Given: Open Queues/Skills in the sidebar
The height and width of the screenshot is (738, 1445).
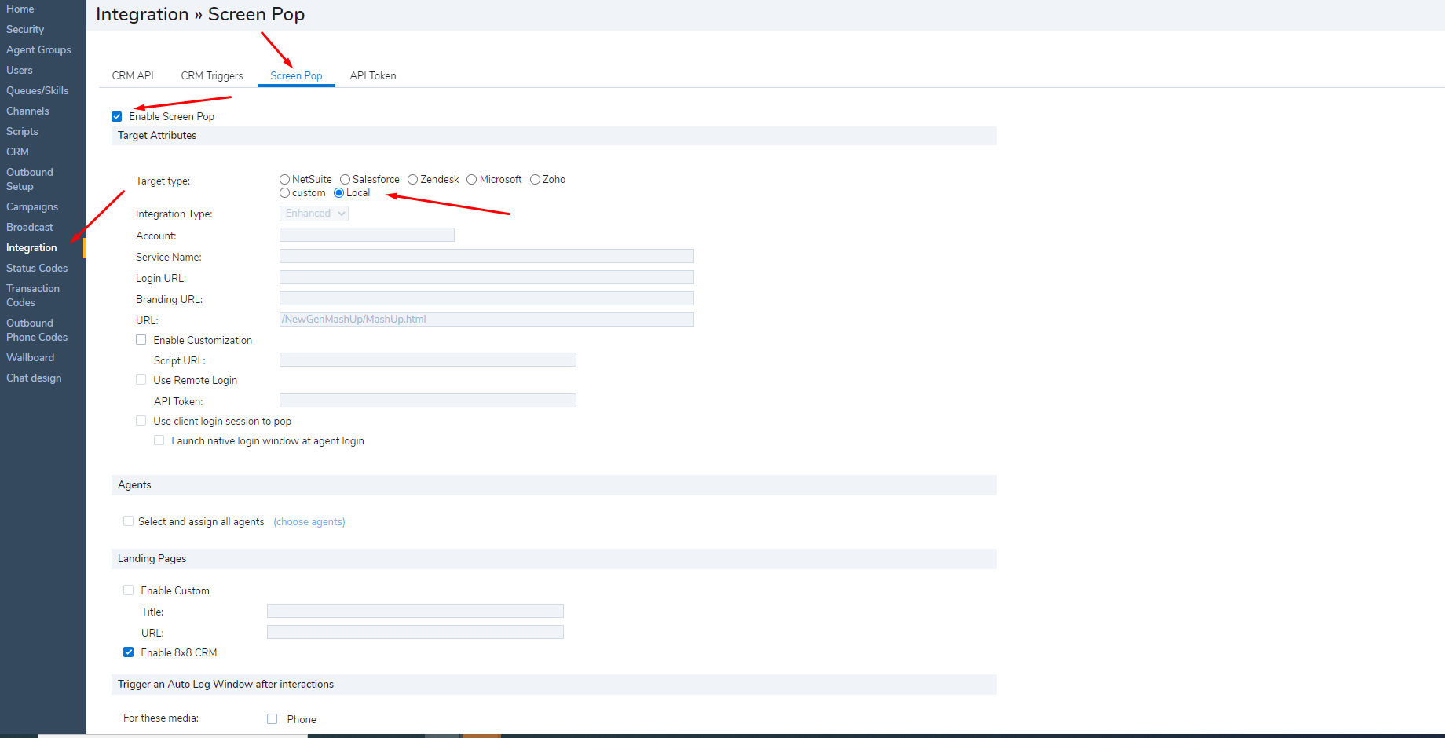Looking at the screenshot, I should coord(37,90).
